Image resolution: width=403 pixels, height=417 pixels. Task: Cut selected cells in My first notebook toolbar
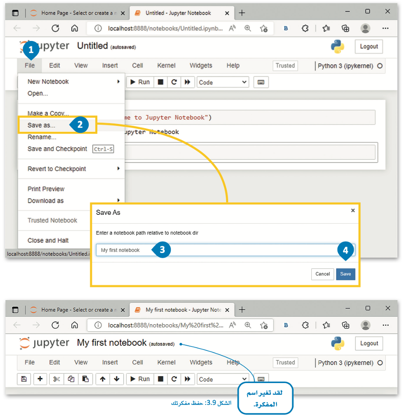pos(57,379)
